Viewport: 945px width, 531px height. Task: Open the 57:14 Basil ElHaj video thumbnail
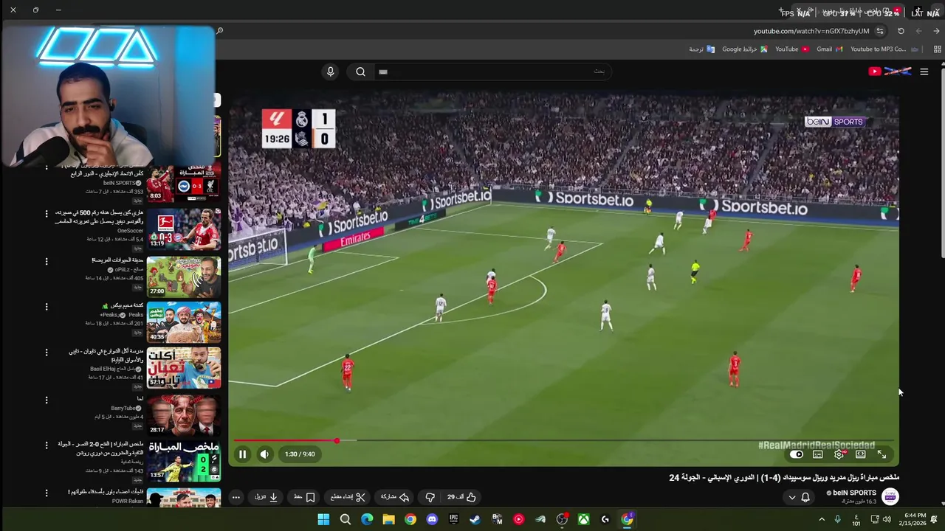(x=183, y=367)
